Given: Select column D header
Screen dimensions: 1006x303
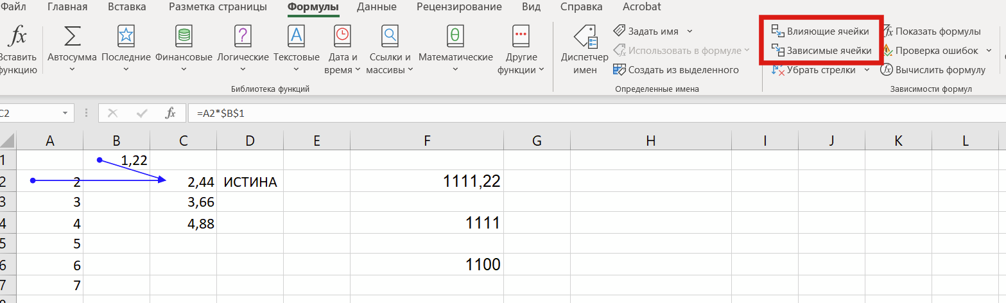Looking at the screenshot, I should click(x=250, y=141).
